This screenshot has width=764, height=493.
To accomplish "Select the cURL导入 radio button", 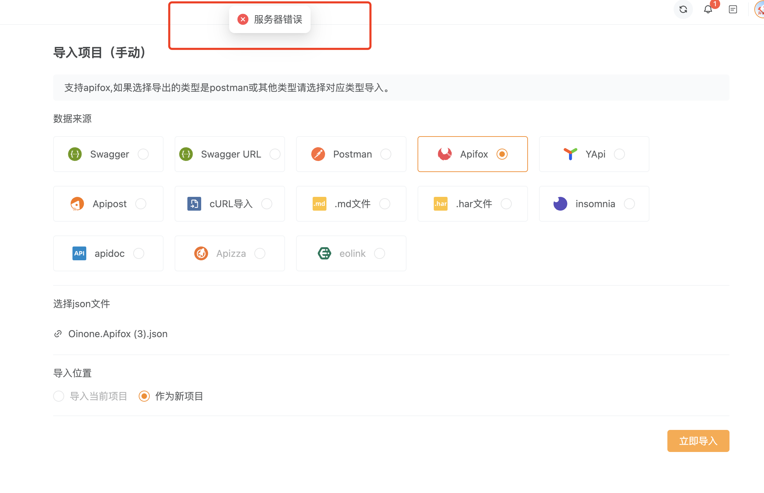I will click(267, 204).
